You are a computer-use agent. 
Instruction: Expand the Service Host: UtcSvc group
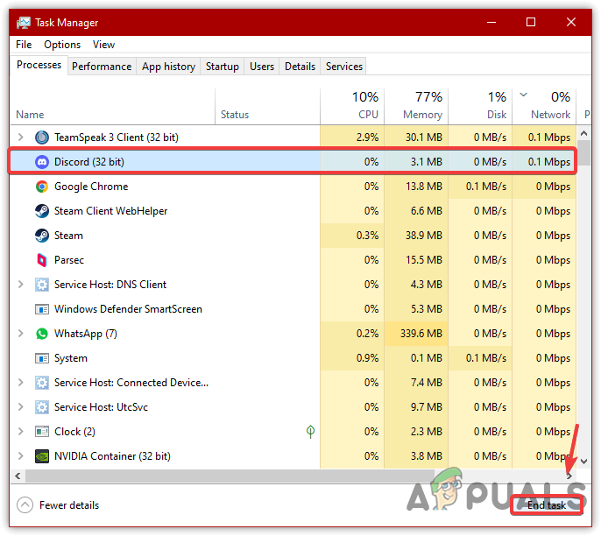pyautogui.click(x=21, y=407)
